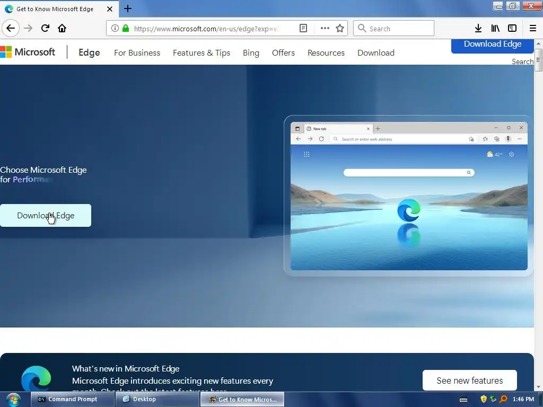Open the Edge home link

[x=89, y=52]
